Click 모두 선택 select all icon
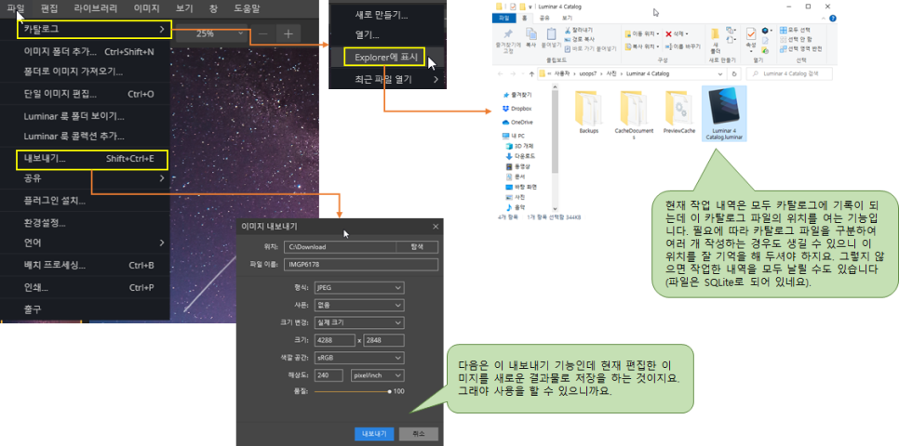 784,30
